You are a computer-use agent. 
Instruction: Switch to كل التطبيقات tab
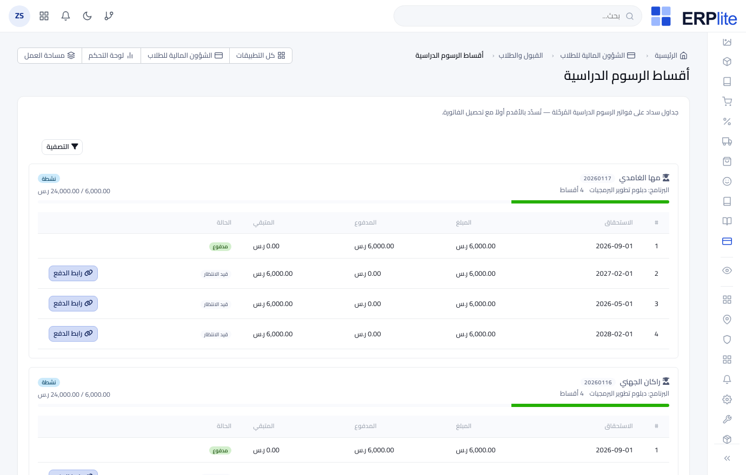261,56
